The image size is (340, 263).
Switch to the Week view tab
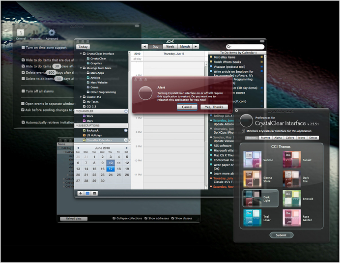(x=170, y=46)
